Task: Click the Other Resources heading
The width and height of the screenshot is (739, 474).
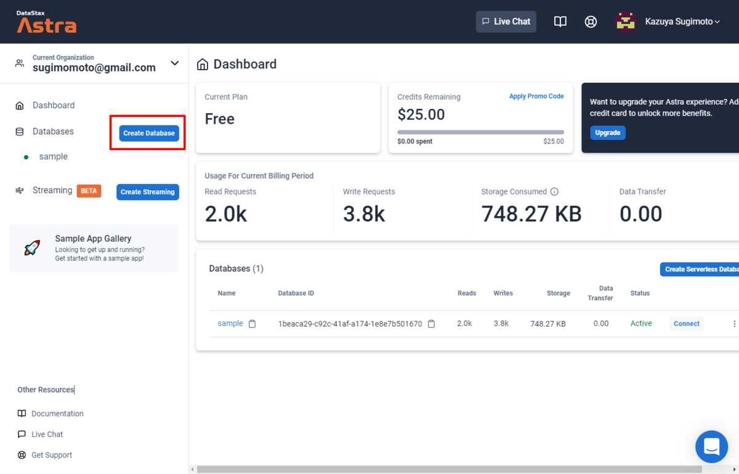Action: coord(46,390)
